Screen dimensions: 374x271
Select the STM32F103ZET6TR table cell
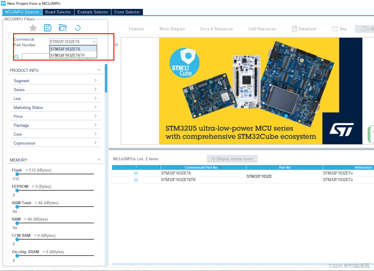point(203,180)
